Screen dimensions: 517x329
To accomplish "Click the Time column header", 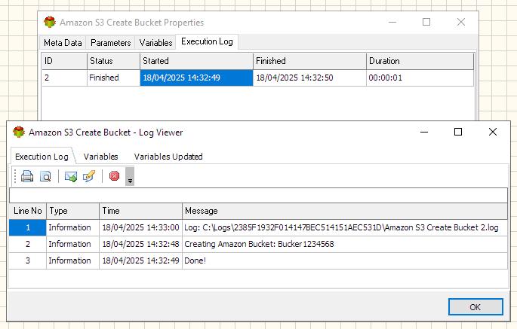I will (141, 211).
